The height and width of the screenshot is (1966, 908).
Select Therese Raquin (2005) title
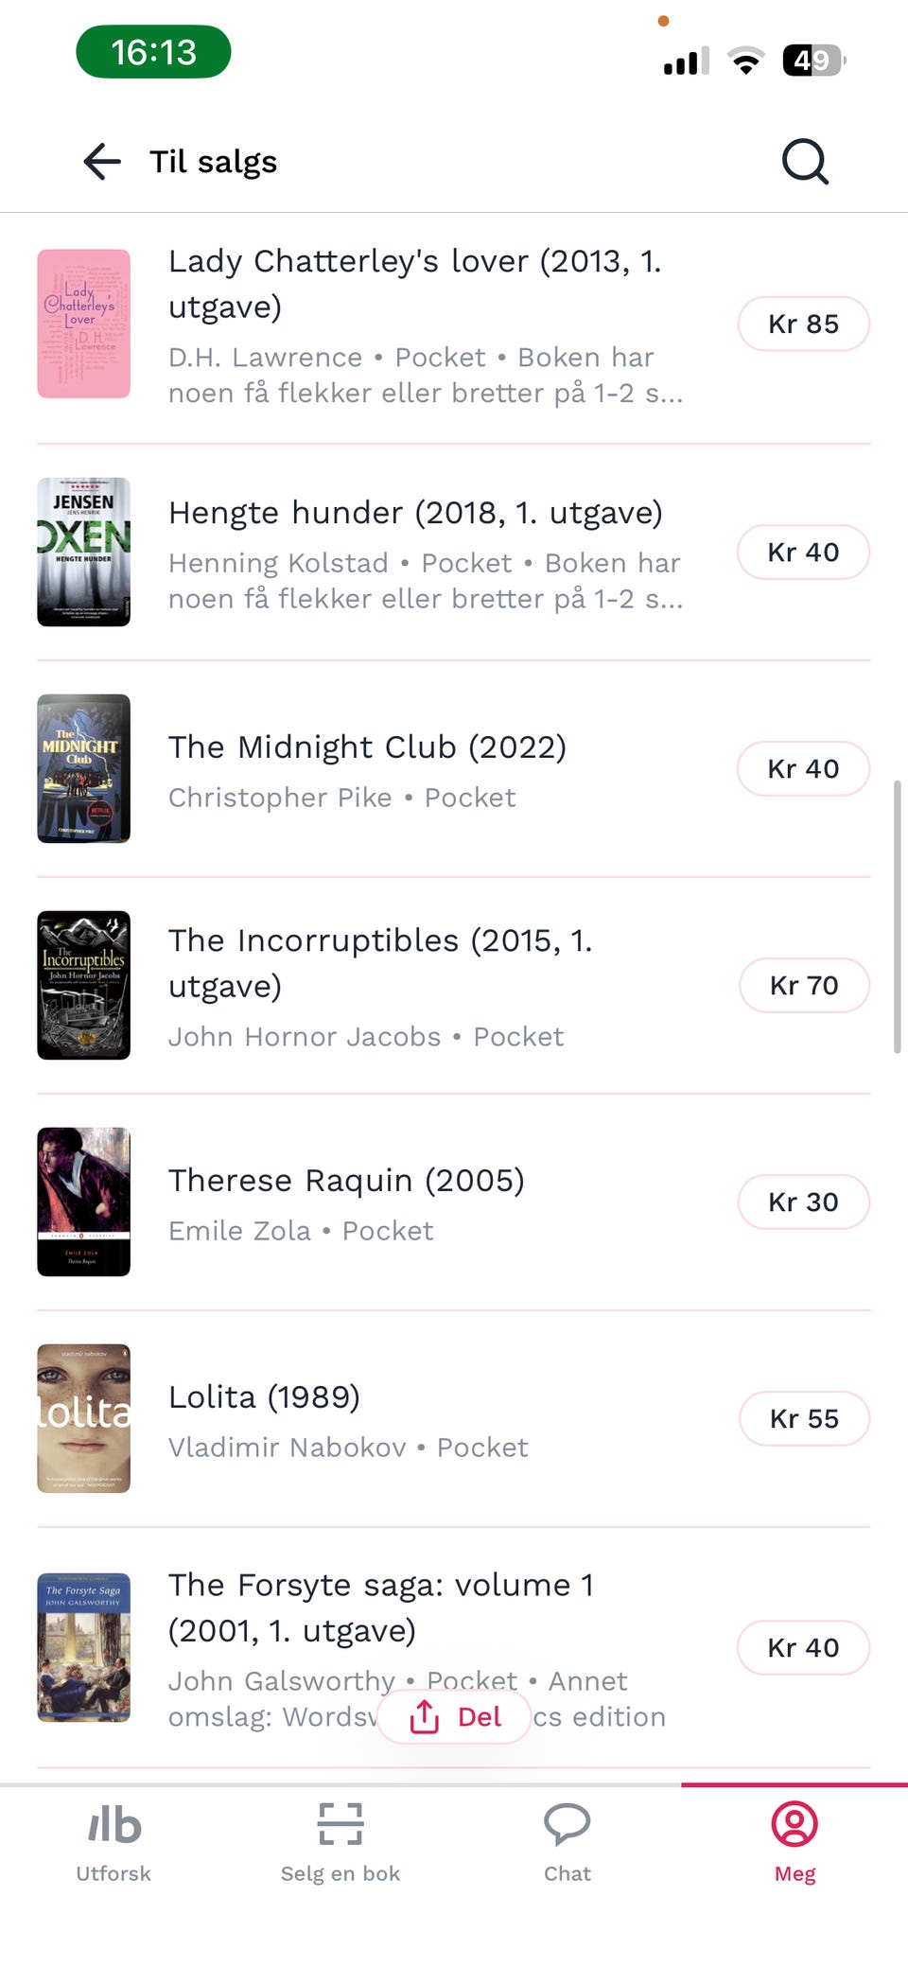point(346,1181)
